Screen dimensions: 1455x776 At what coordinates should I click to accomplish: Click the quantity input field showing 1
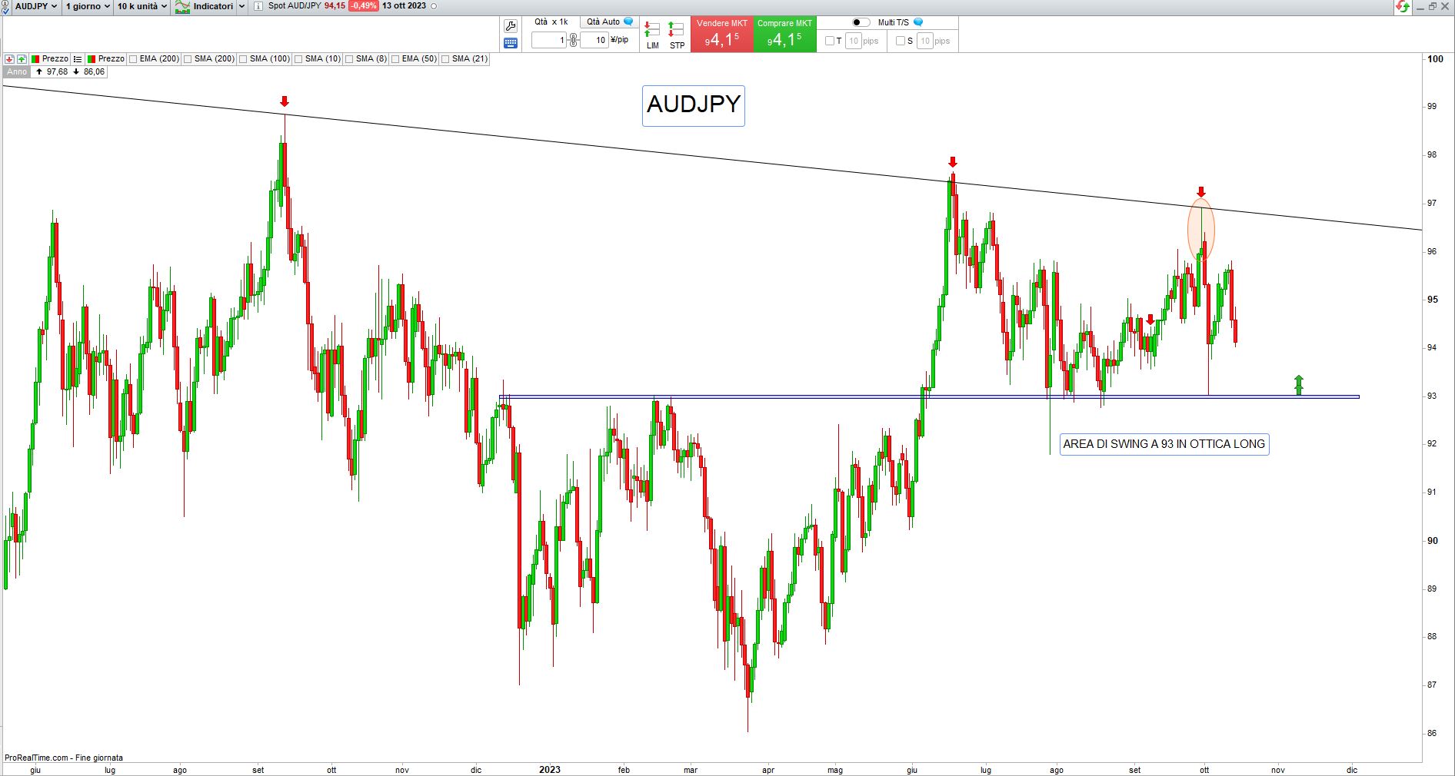549,40
